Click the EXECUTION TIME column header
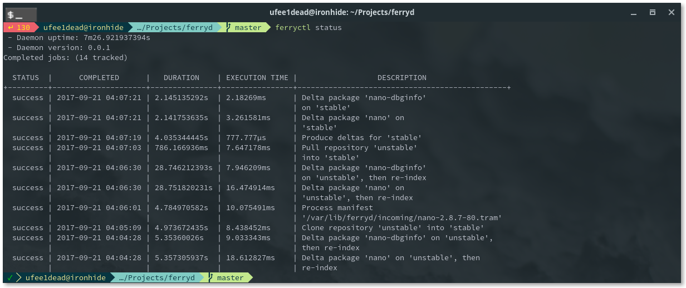 point(257,77)
